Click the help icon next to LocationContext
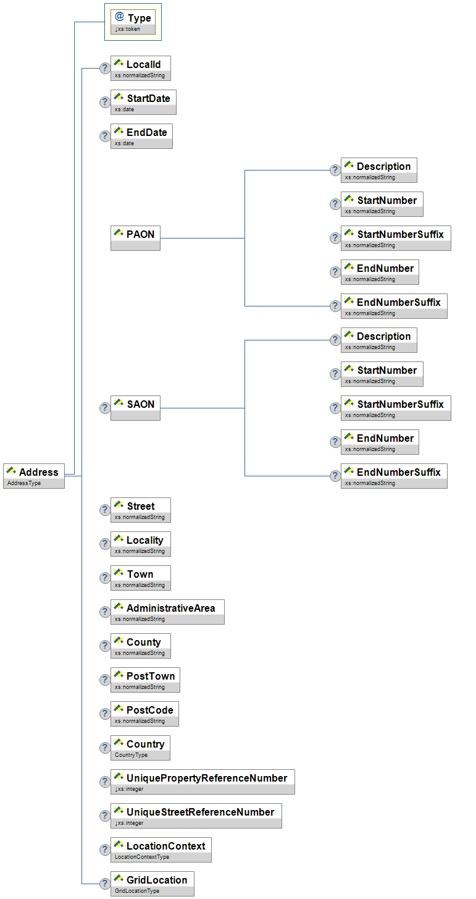This screenshot has width=476, height=899. click(x=105, y=850)
